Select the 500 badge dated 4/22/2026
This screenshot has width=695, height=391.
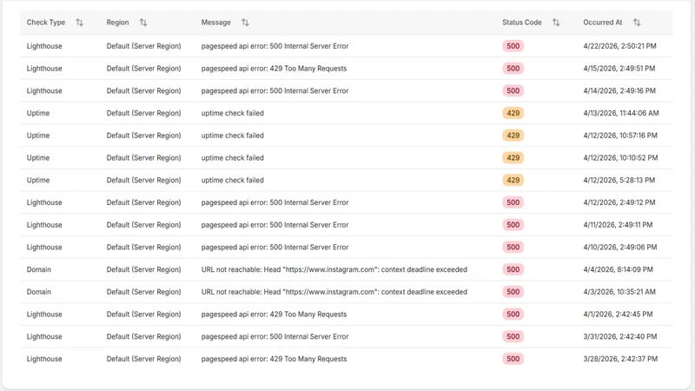pyautogui.click(x=513, y=46)
